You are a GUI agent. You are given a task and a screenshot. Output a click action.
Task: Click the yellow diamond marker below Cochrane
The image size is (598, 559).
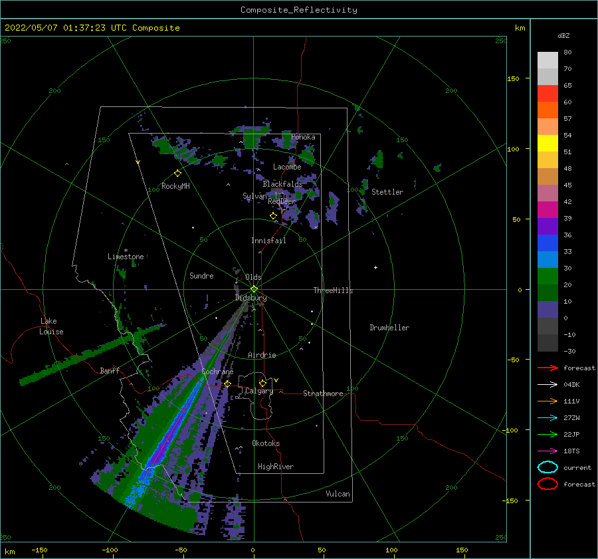coord(228,384)
